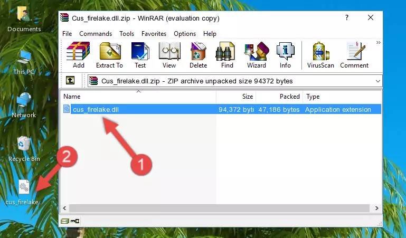This screenshot has width=406, height=238.
Task: Click the cus_firelake.dll file icon in list
Action: [x=67, y=109]
